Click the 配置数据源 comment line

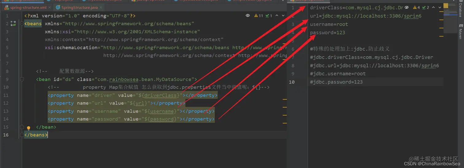[65, 71]
